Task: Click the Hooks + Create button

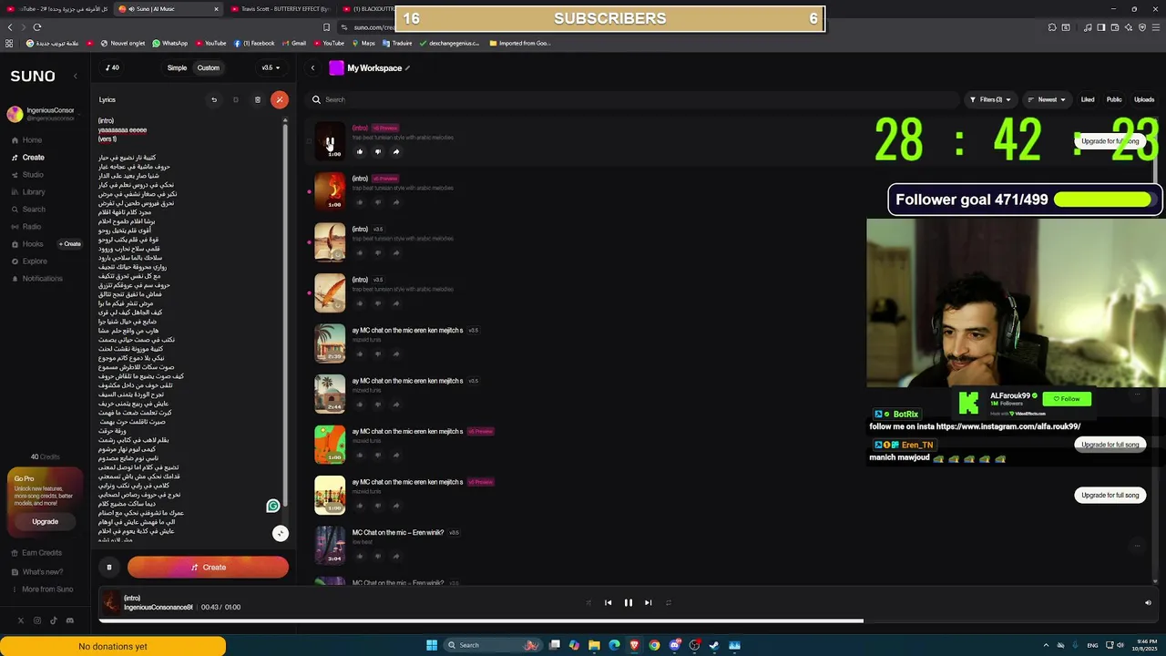Action: [70, 244]
